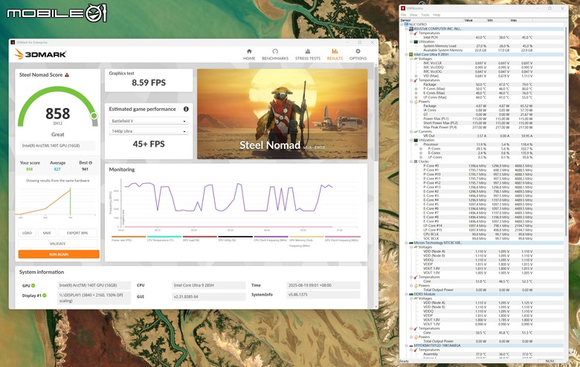
Task: Click the tan GPU Memory Clock legend bar
Action: (306, 237)
